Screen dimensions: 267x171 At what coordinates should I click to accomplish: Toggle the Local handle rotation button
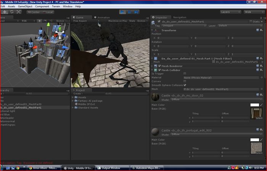tap(48, 12)
